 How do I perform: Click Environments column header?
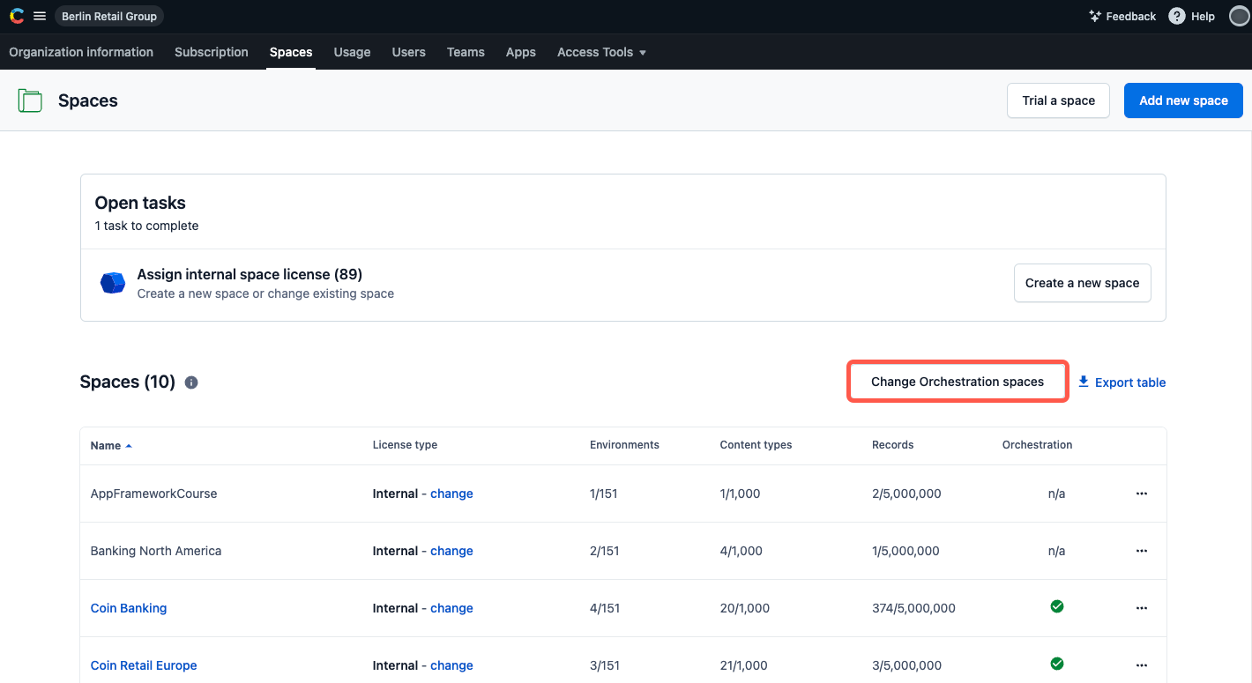pyautogui.click(x=624, y=445)
